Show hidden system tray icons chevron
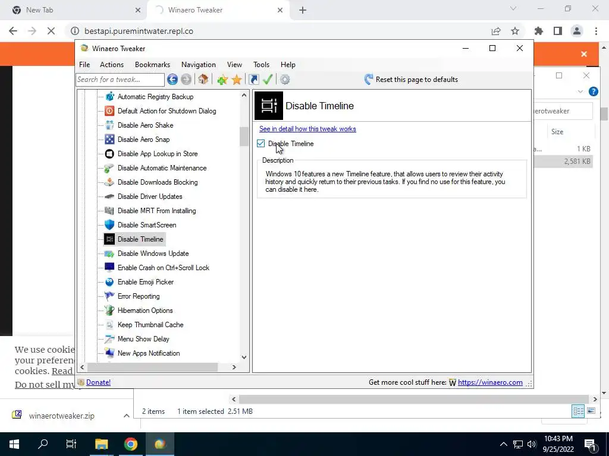Image resolution: width=609 pixels, height=456 pixels. coord(503,444)
